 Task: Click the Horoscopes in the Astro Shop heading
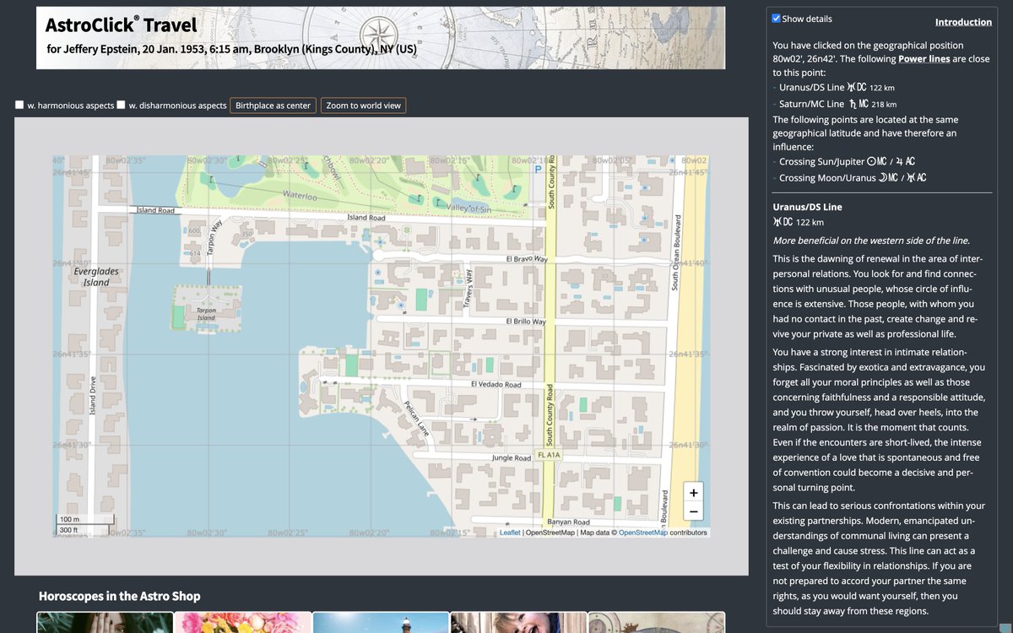point(120,596)
